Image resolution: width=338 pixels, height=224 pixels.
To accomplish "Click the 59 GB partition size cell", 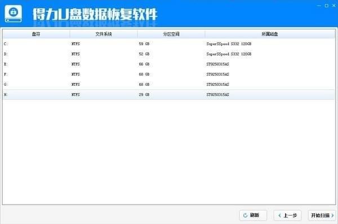I will pyautogui.click(x=144, y=44).
